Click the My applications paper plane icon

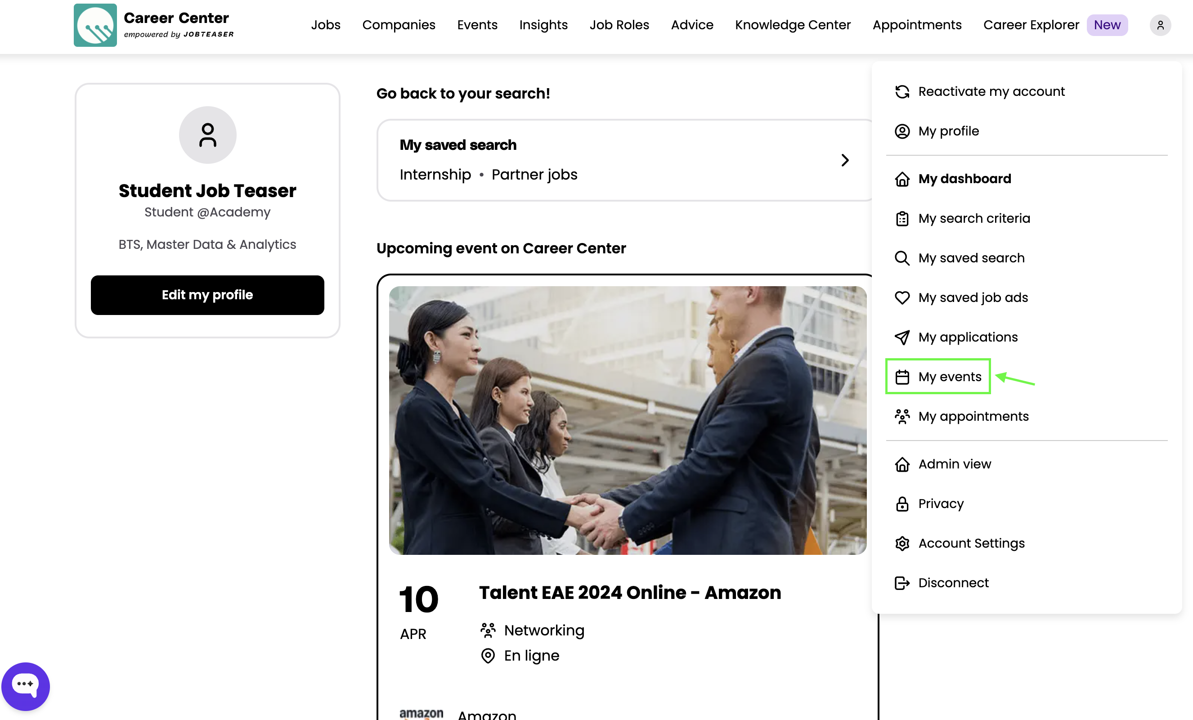point(902,337)
